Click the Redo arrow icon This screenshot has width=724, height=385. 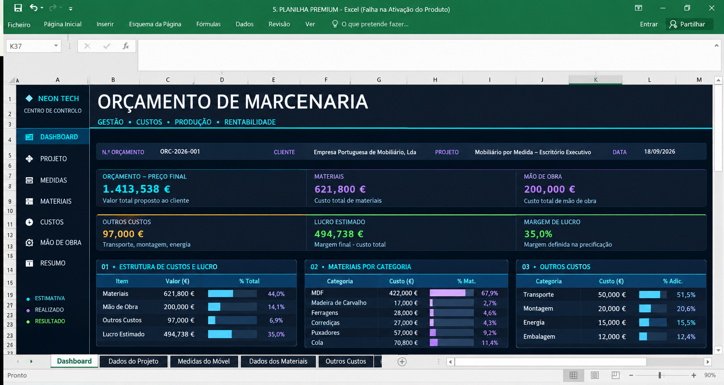[x=53, y=8]
